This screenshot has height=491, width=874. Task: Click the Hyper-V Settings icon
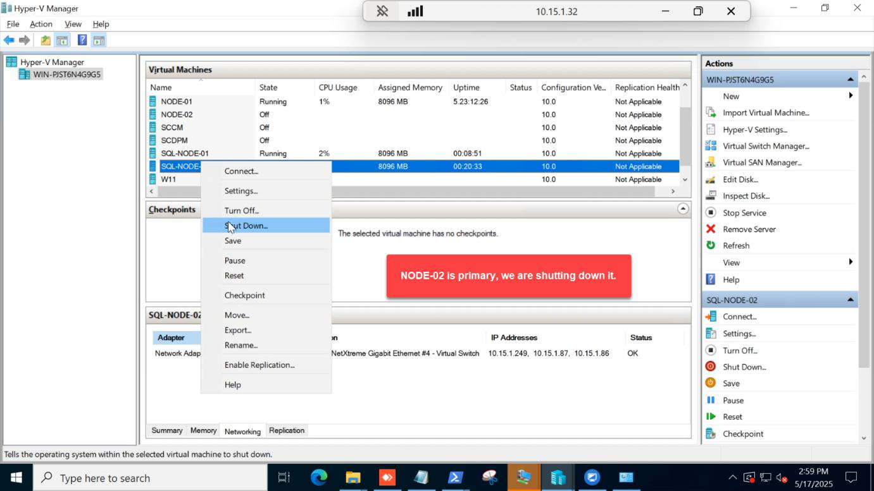711,130
